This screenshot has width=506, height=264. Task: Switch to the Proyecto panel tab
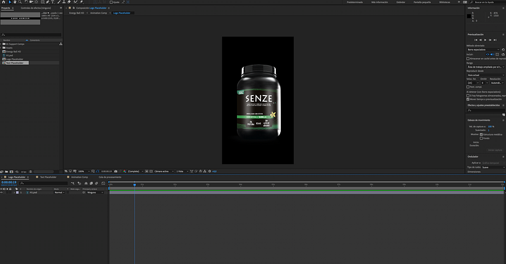(x=6, y=8)
